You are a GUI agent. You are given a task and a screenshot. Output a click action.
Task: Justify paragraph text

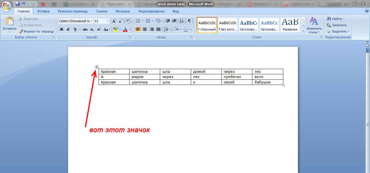[158, 29]
